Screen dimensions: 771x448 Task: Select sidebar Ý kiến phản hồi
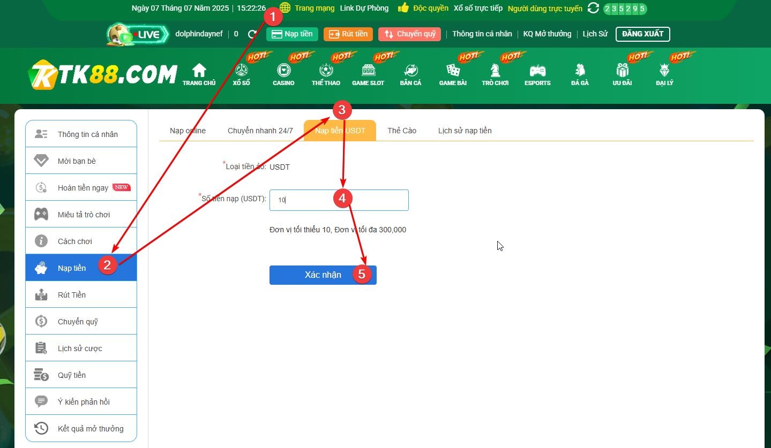(x=81, y=402)
